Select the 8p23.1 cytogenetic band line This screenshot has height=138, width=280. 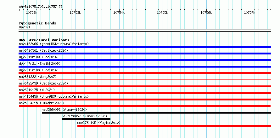(x=145, y=30)
